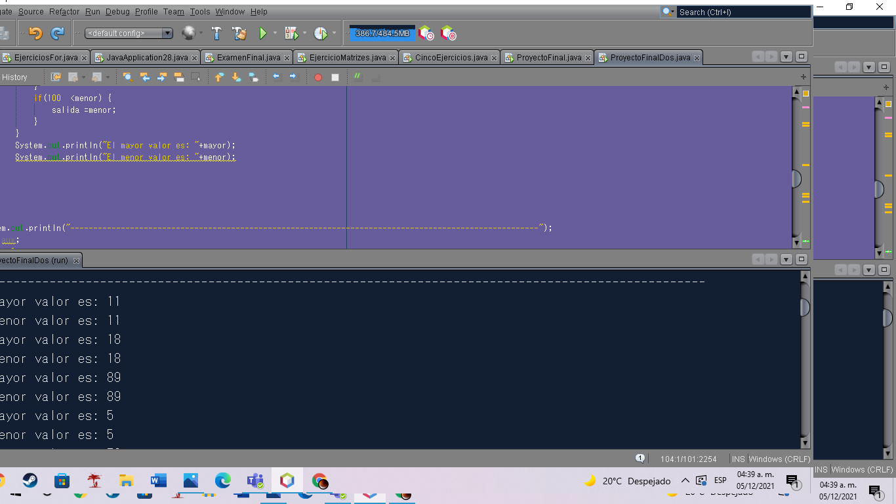
Task: Run the project with green play icon
Action: click(x=262, y=33)
